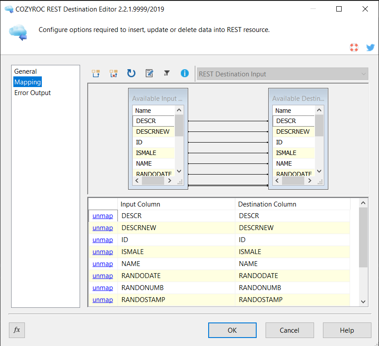The width and height of the screenshot is (379, 346).
Task: Click the map all columns icon
Action: pos(96,74)
